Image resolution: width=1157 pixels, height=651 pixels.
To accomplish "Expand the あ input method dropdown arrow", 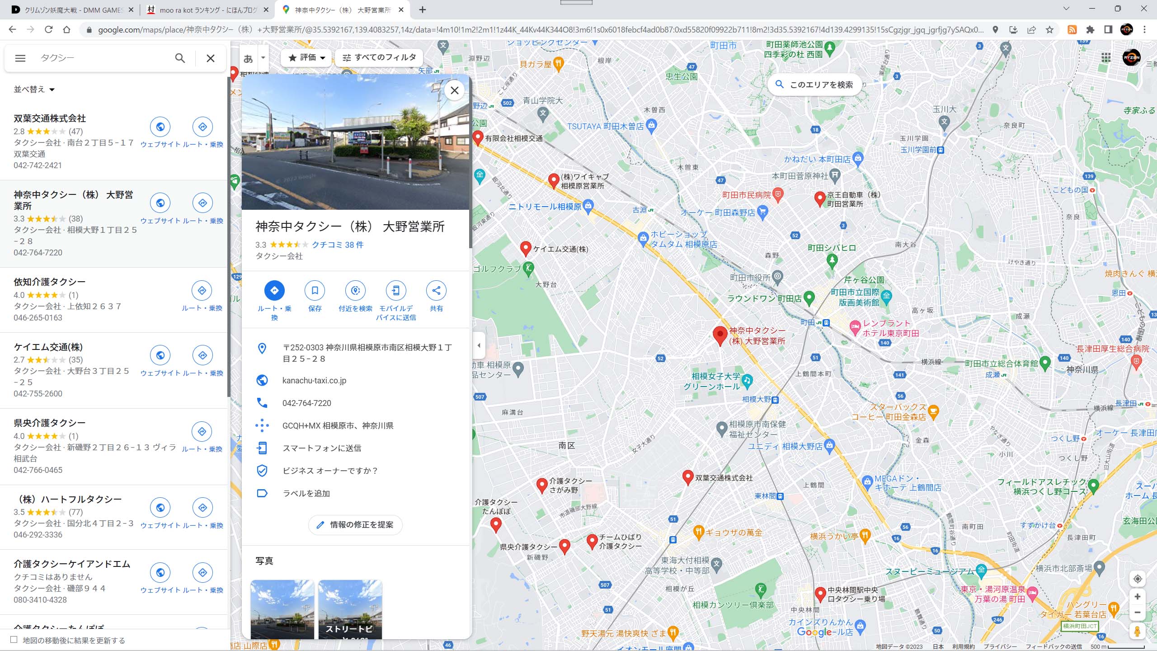I will [x=263, y=58].
